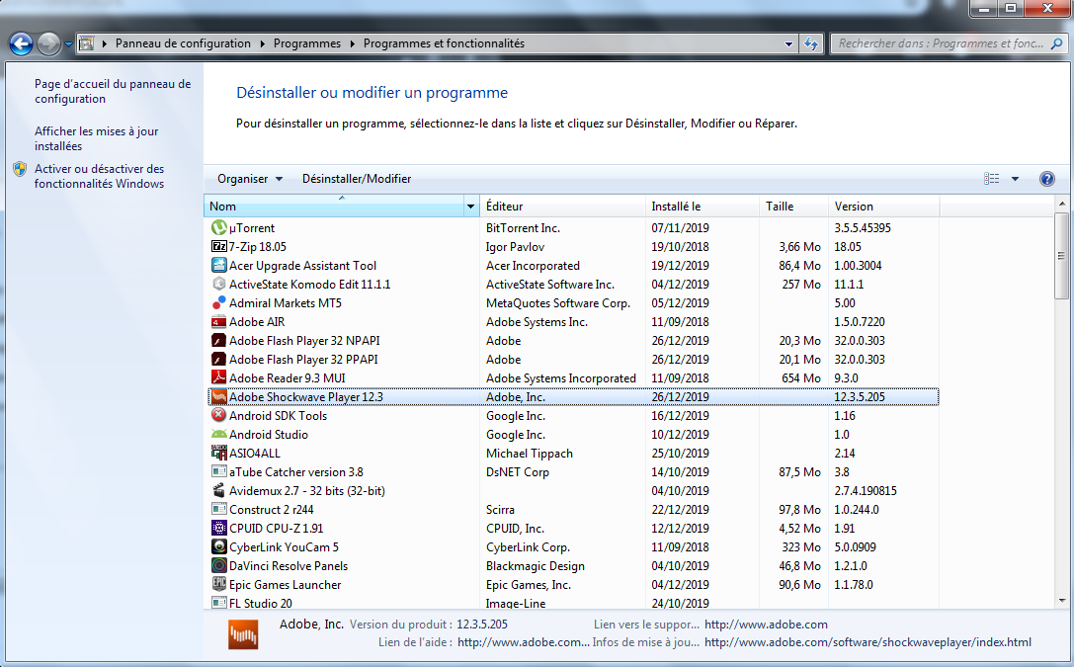
Task: Sort by the Version column header
Action: tap(883, 207)
